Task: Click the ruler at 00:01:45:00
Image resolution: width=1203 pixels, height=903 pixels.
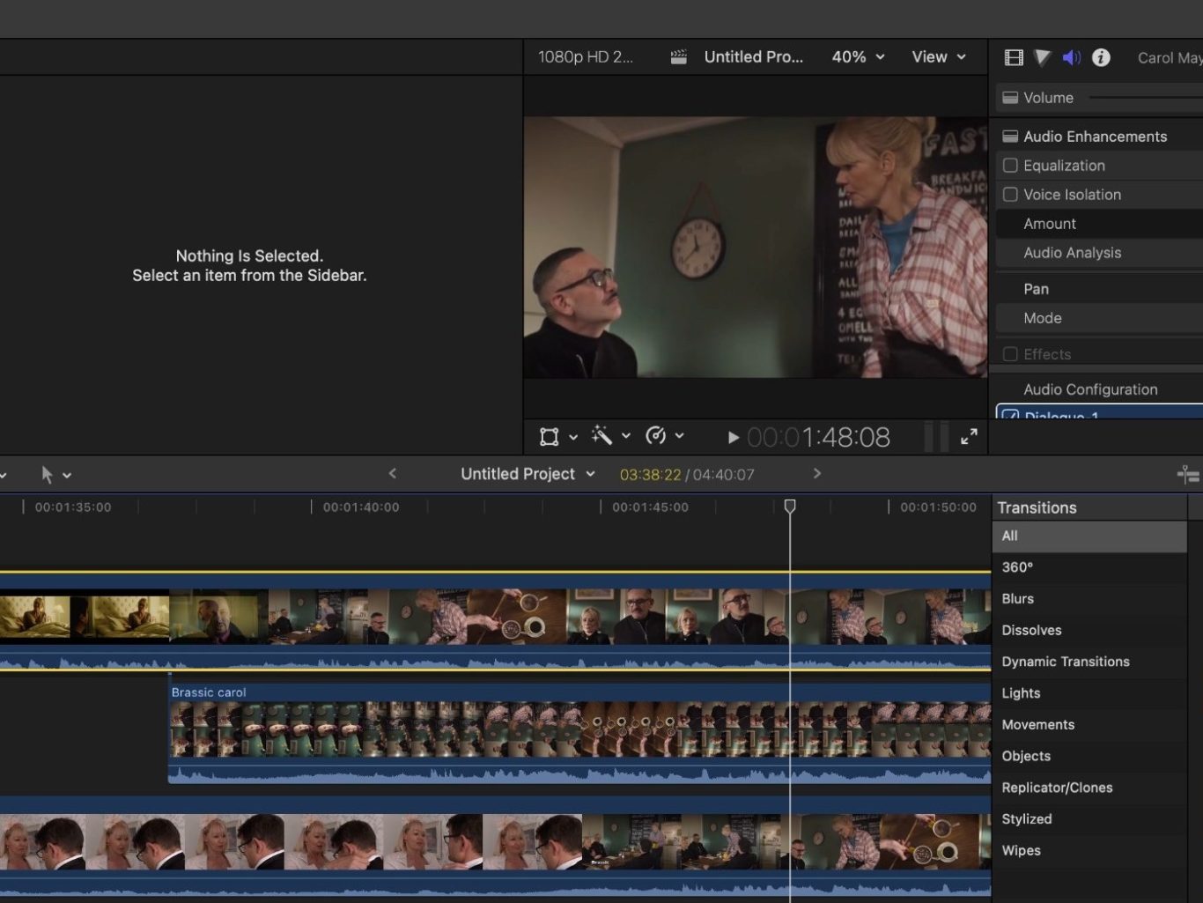Action: coord(650,507)
